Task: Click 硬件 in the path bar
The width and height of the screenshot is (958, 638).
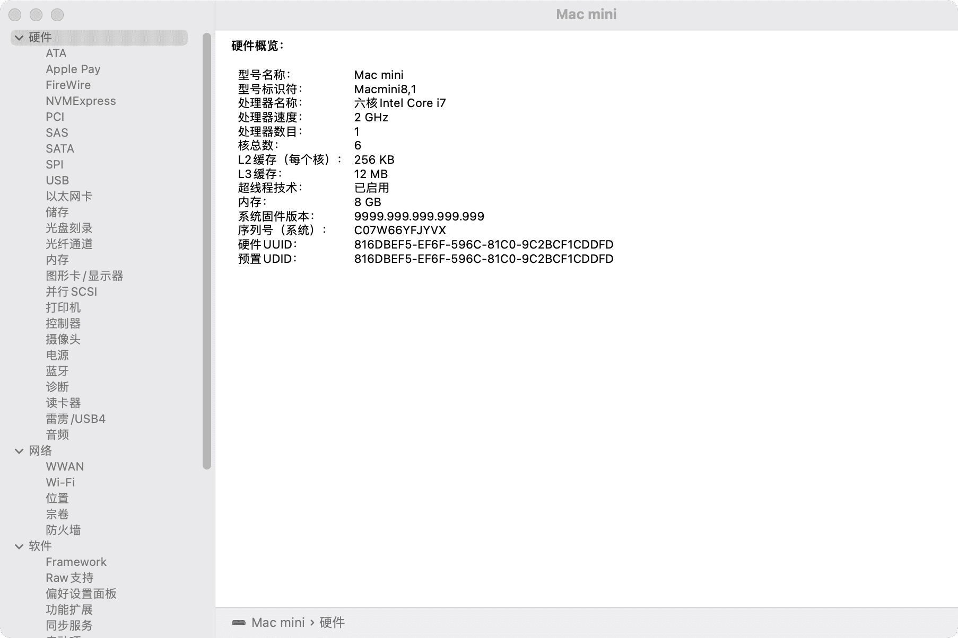Action: click(332, 623)
